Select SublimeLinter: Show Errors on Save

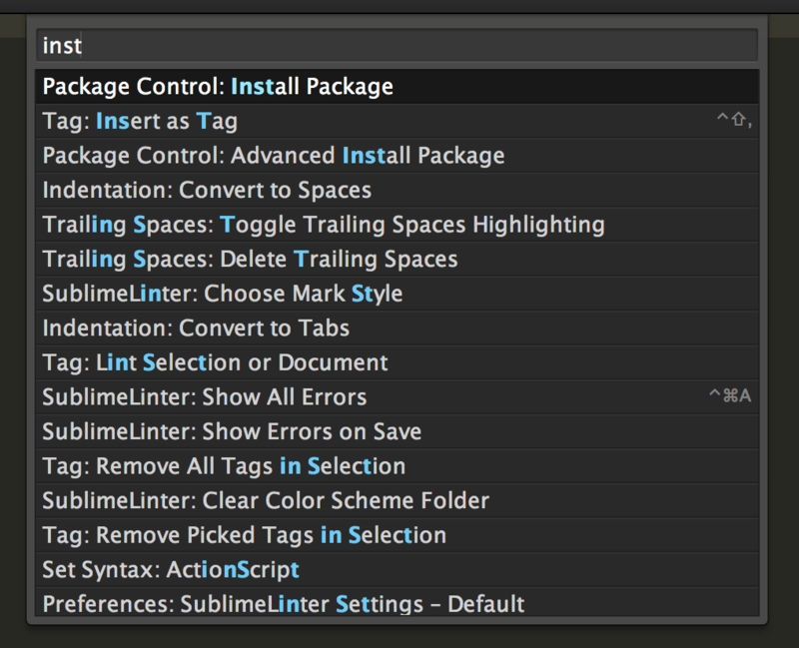pos(232,432)
